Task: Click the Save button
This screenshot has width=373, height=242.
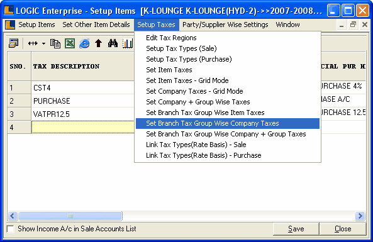Action: (296, 229)
